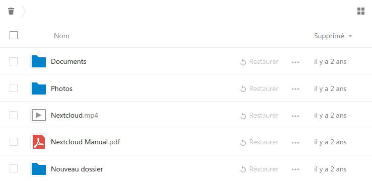Check the Documents row checkbox
This screenshot has height=181, width=372.
click(x=14, y=61)
